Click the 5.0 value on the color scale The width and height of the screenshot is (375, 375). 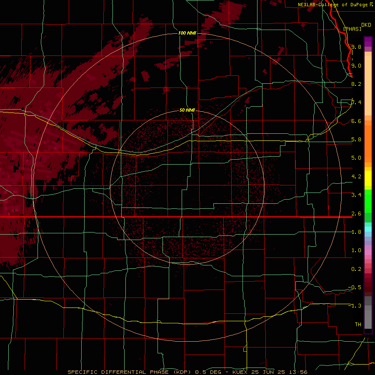point(356,158)
